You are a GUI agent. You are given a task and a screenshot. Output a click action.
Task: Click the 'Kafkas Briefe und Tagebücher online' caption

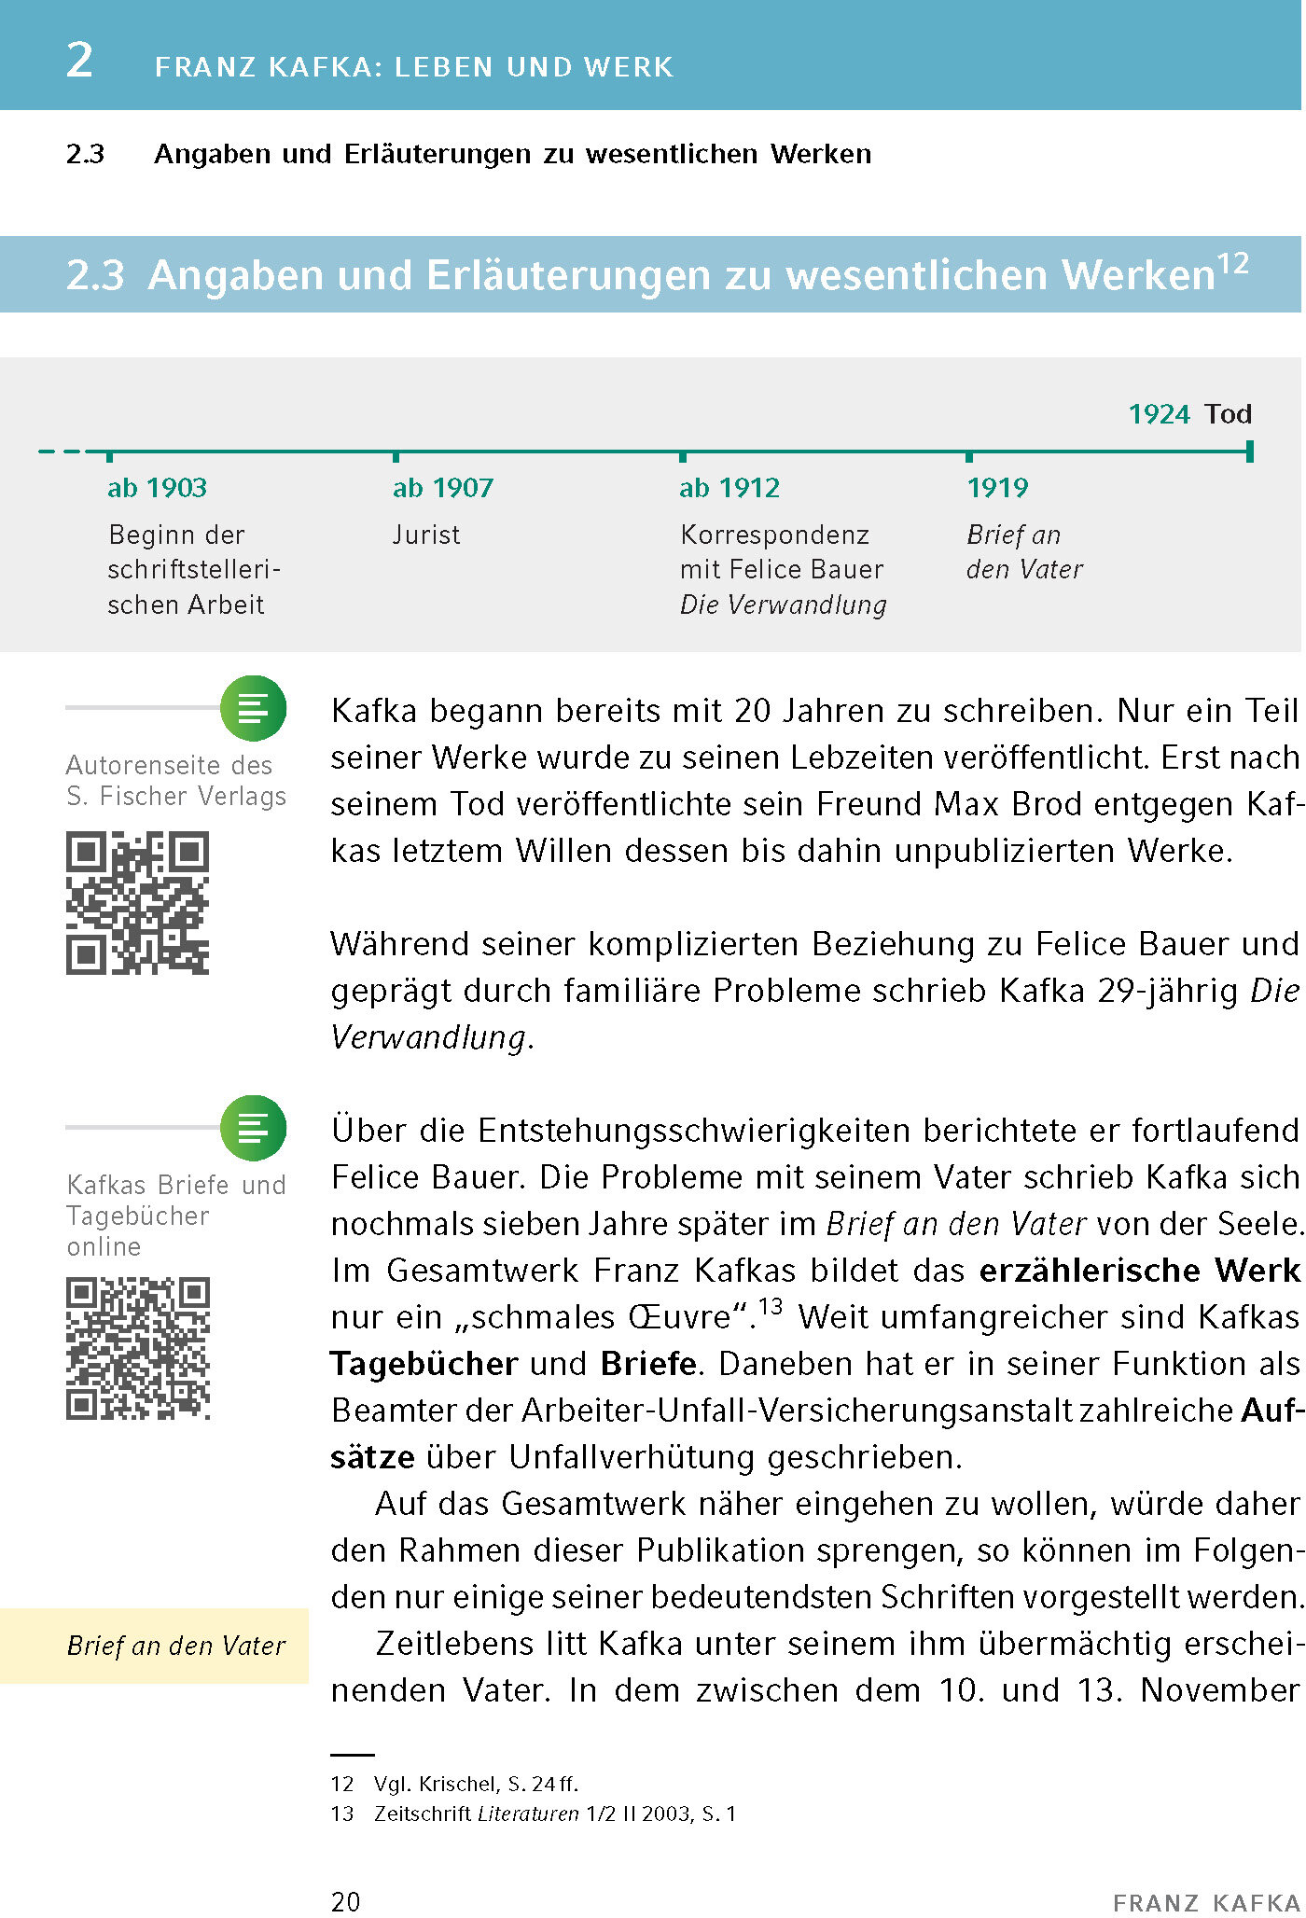click(x=176, y=1216)
